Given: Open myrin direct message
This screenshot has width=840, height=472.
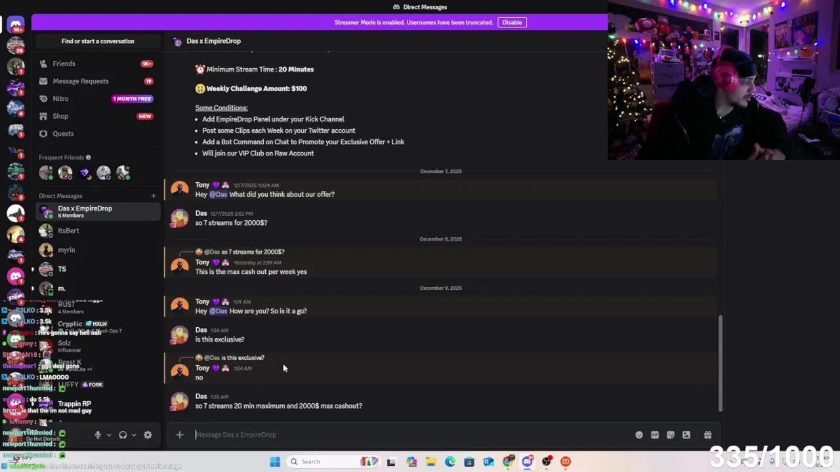Looking at the screenshot, I should click(97, 250).
